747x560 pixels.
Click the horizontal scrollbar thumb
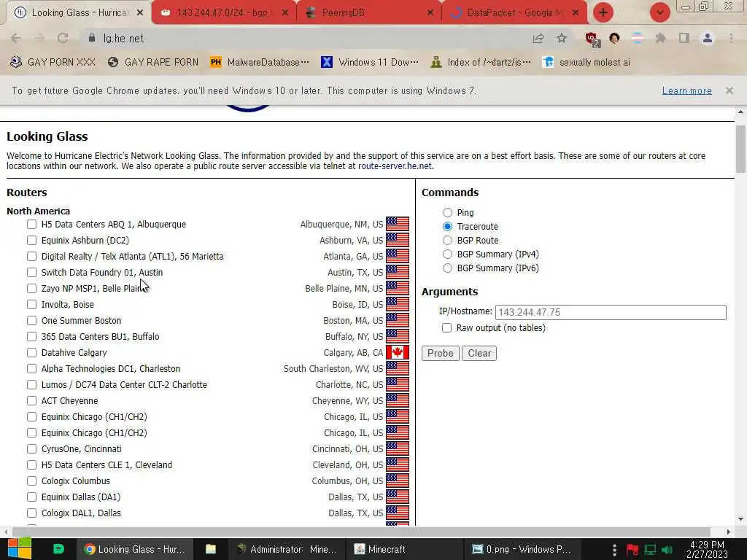click(361, 532)
